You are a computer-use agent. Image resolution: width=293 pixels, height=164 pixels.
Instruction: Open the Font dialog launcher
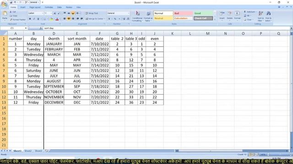pos(60,24)
